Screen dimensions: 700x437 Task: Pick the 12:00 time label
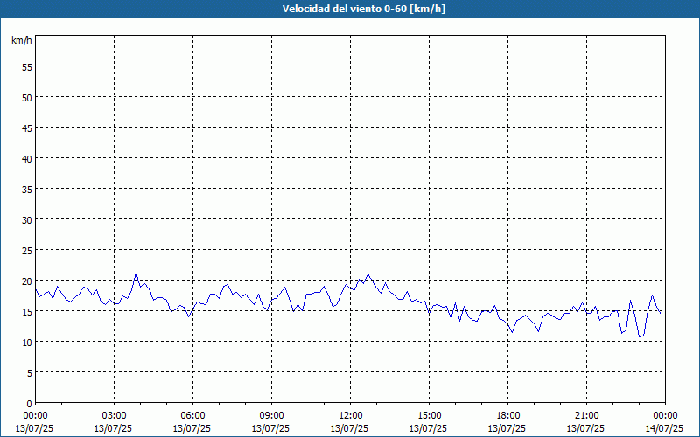click(351, 416)
